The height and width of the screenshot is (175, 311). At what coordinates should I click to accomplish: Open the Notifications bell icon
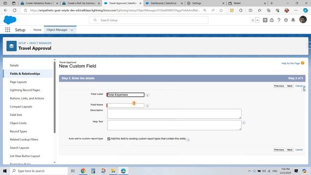tap(293, 20)
